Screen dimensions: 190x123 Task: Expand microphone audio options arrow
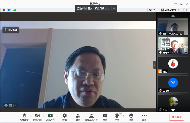(x=31, y=116)
